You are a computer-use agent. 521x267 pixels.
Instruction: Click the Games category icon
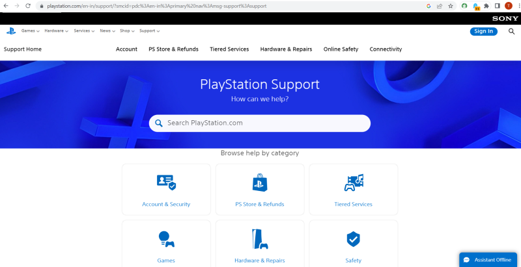pos(167,239)
